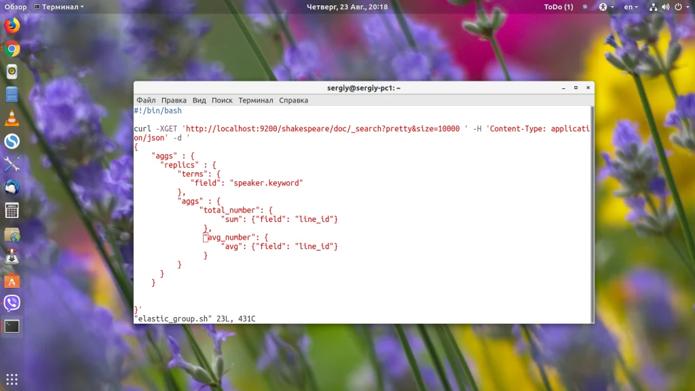Open the Справка menu
This screenshot has height=391, width=695.
[x=293, y=100]
